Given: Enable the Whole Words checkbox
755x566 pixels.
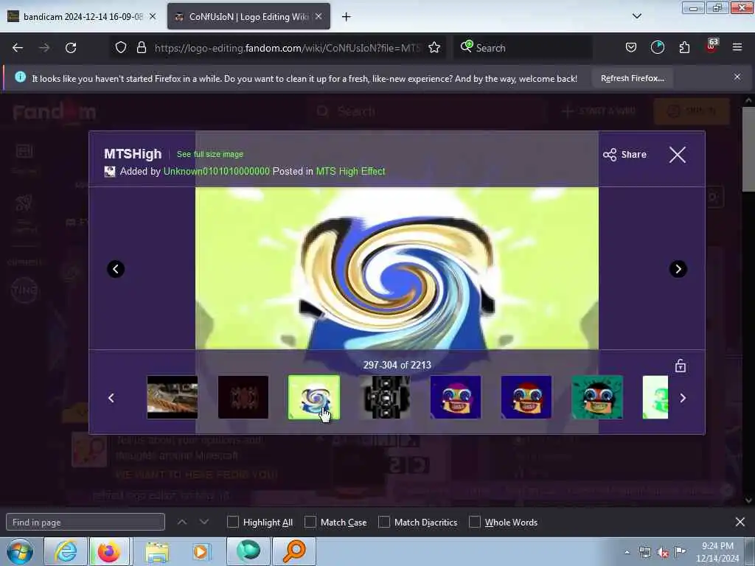Looking at the screenshot, I should (475, 522).
